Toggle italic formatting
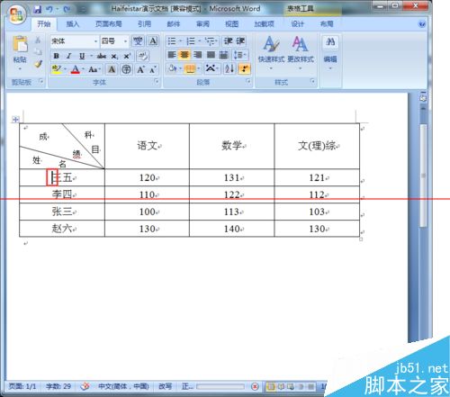Image resolution: width=450 pixels, height=397 pixels. (68, 56)
